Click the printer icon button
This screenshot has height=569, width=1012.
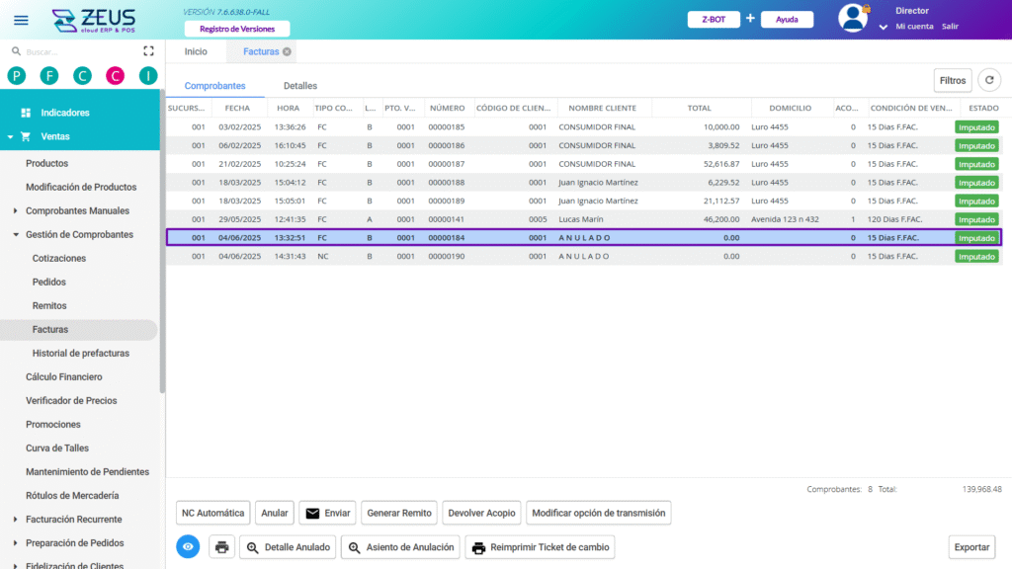click(x=222, y=547)
